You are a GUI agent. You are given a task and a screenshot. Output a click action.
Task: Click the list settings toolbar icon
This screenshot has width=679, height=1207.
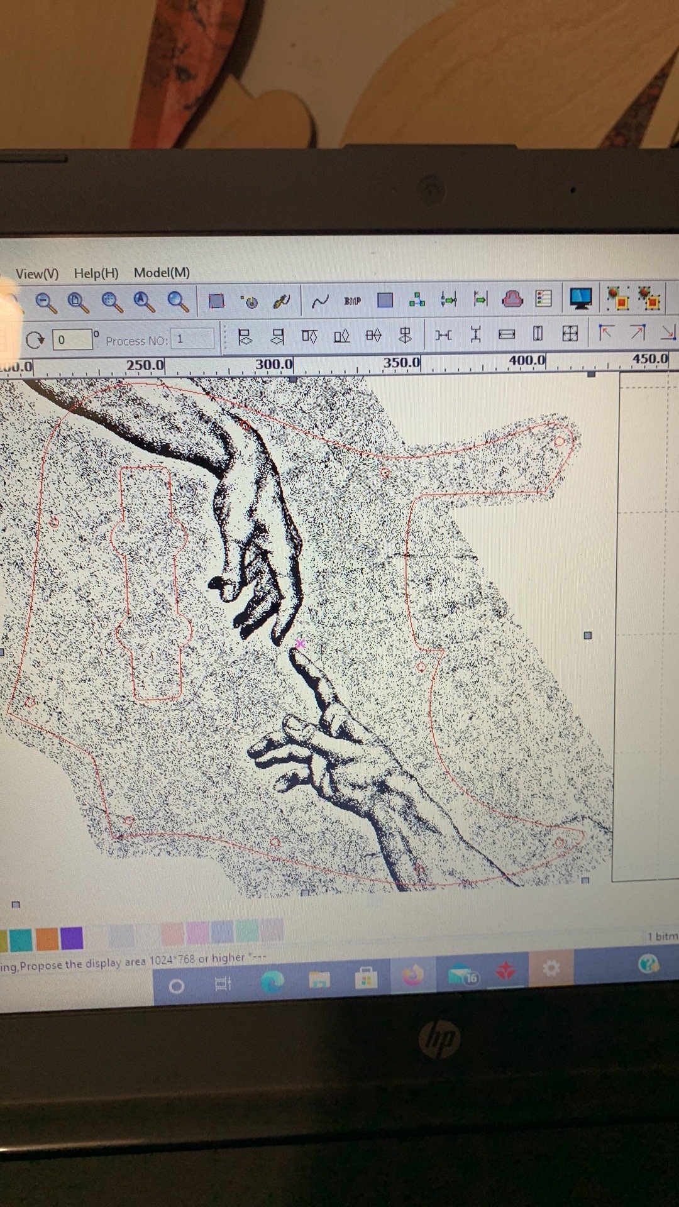(544, 297)
